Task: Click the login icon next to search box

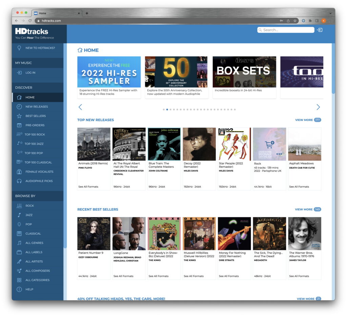Action: tap(320, 30)
